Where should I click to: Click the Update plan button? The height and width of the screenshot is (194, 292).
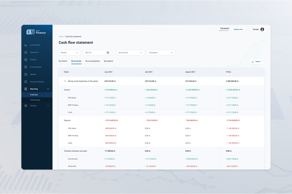click(238, 29)
